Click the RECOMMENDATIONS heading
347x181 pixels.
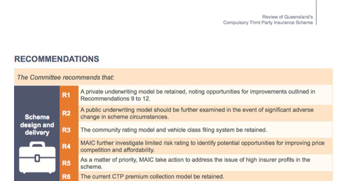57,59
